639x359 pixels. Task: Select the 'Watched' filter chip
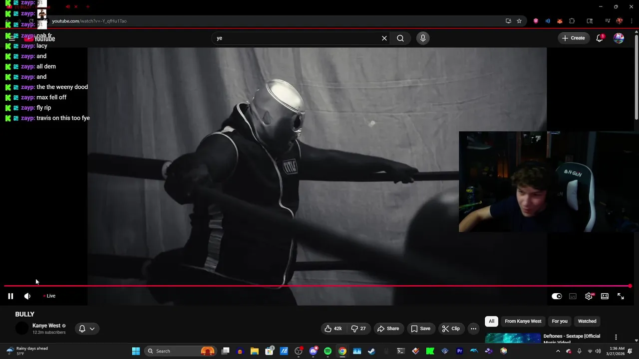(587, 321)
